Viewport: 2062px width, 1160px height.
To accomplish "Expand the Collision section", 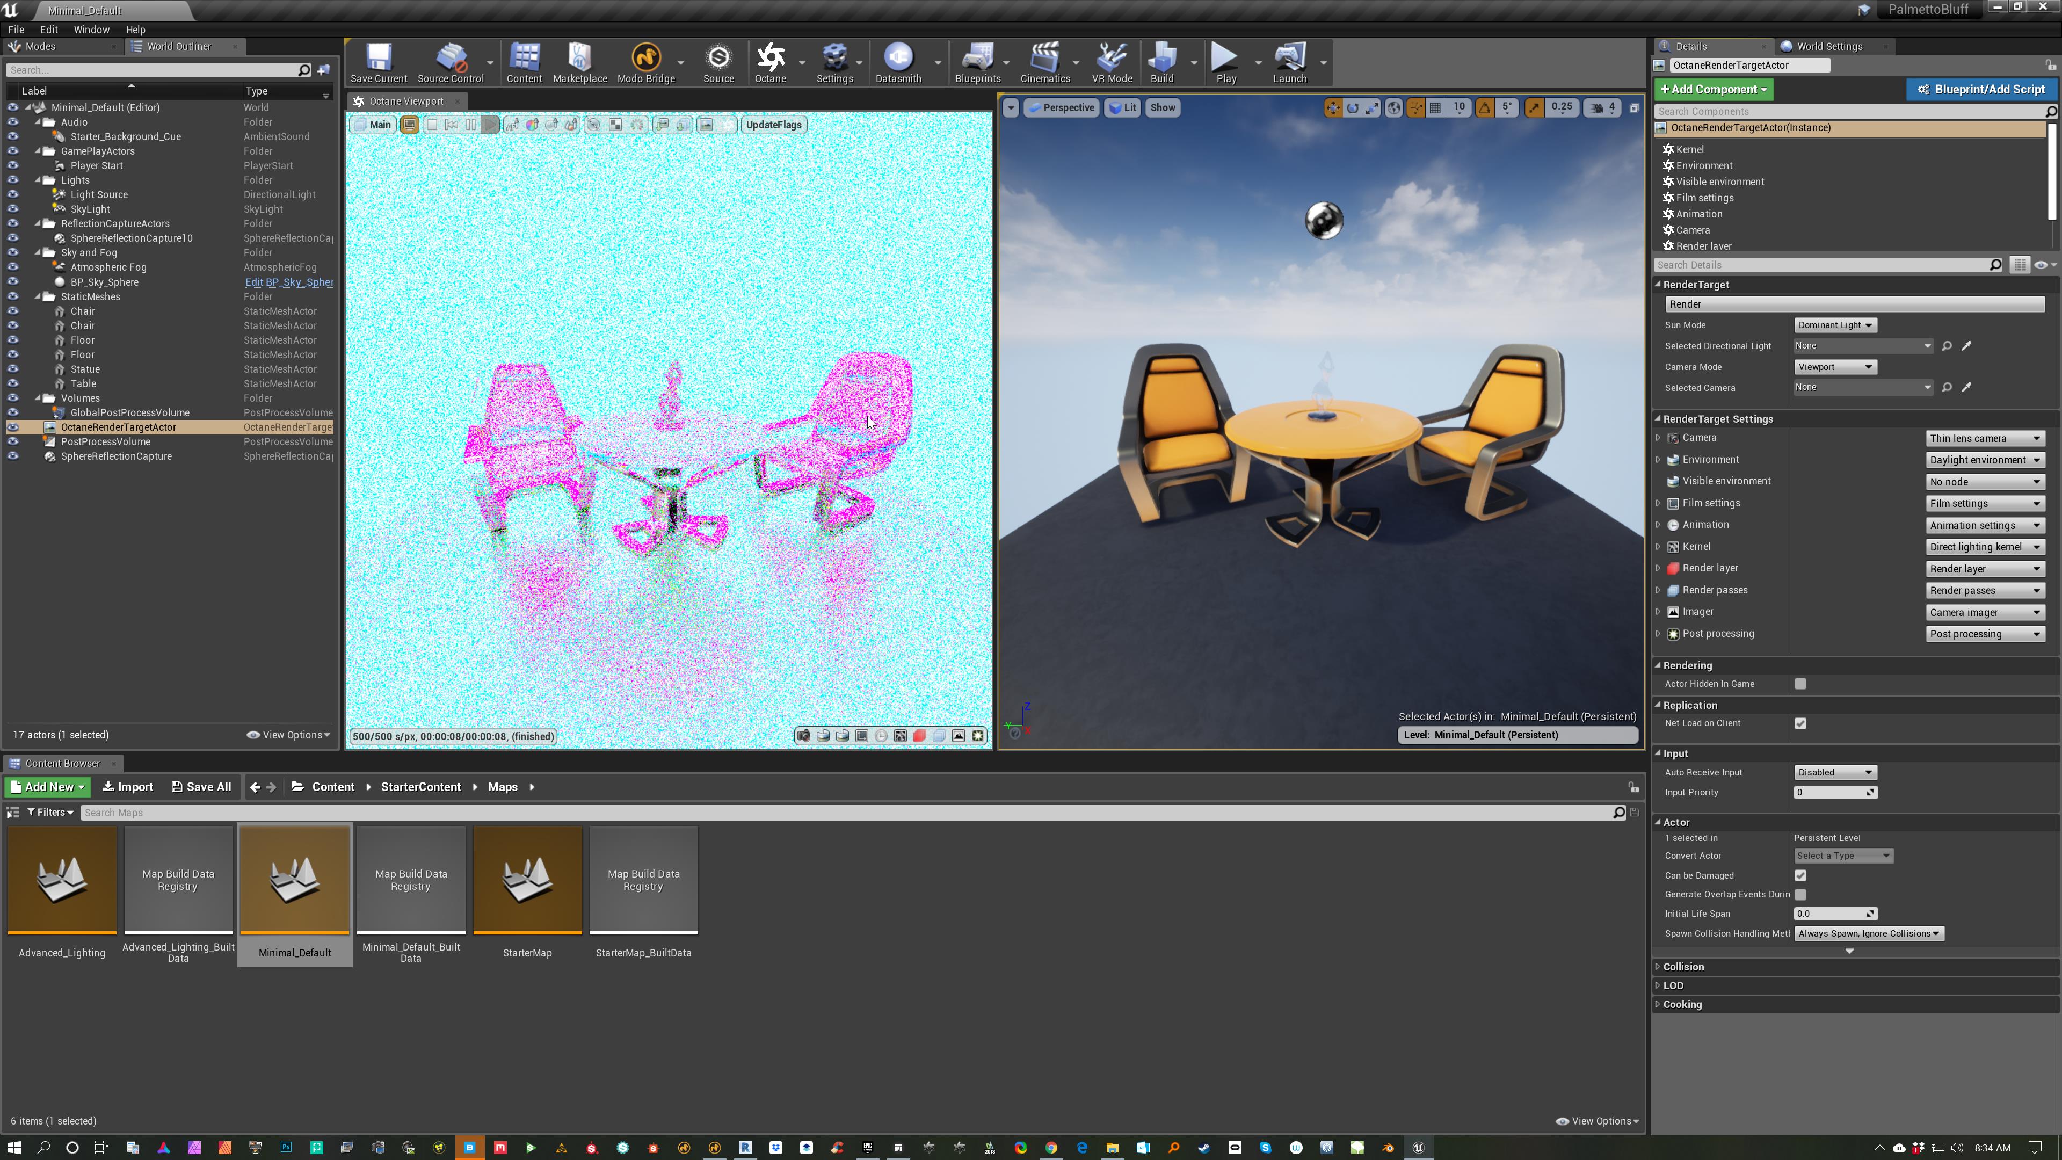I will (1683, 966).
